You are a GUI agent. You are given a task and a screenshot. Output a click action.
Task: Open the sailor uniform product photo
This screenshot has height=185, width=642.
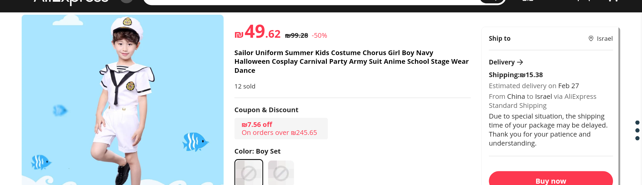click(123, 100)
